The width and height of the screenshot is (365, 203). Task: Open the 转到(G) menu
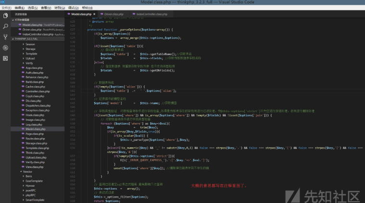(60, 8)
